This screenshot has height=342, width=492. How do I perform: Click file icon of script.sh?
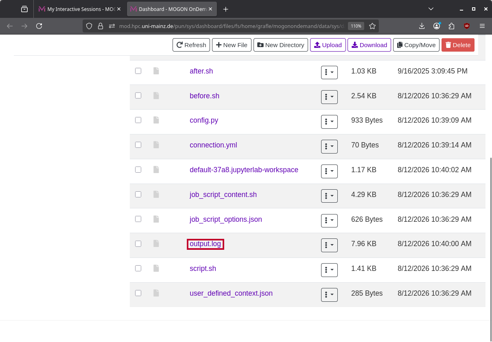pyautogui.click(x=156, y=268)
